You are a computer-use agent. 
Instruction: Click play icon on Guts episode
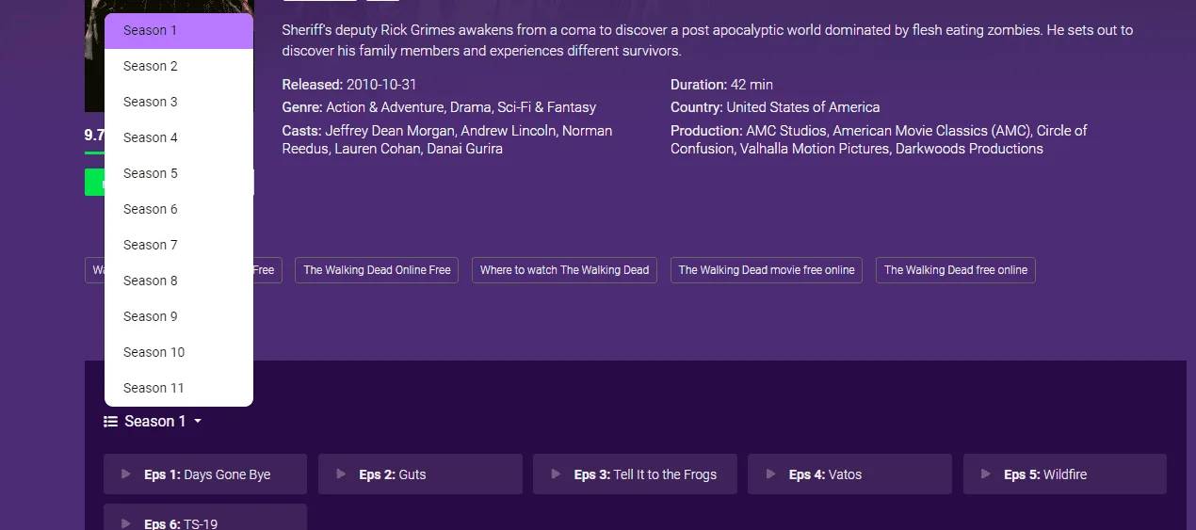coord(341,474)
